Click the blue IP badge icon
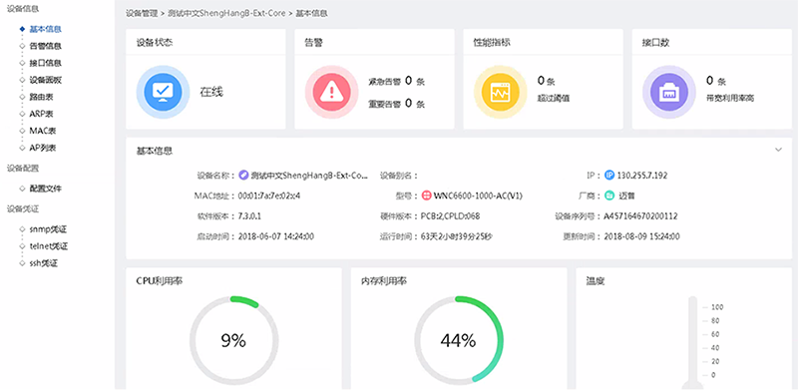Image resolution: width=798 pixels, height=390 pixels. coord(609,176)
